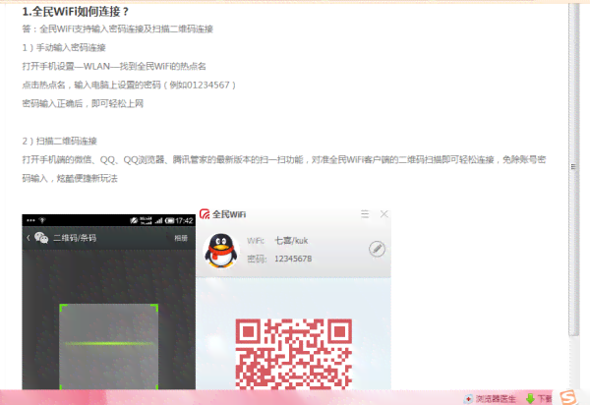This screenshot has height=405, width=590.
Task: Click the heading 1.全民WiFi如何连接?
Action: point(76,12)
